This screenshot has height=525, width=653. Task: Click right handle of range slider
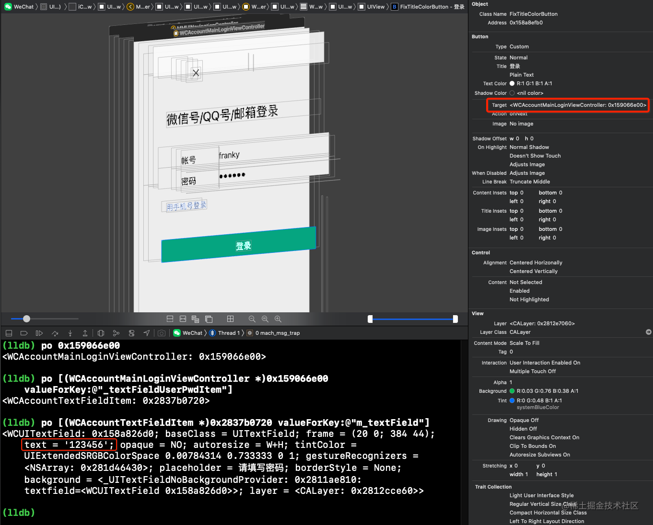455,319
